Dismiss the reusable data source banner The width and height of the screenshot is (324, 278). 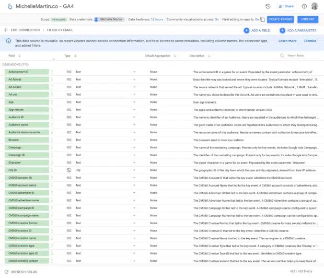tap(310, 41)
